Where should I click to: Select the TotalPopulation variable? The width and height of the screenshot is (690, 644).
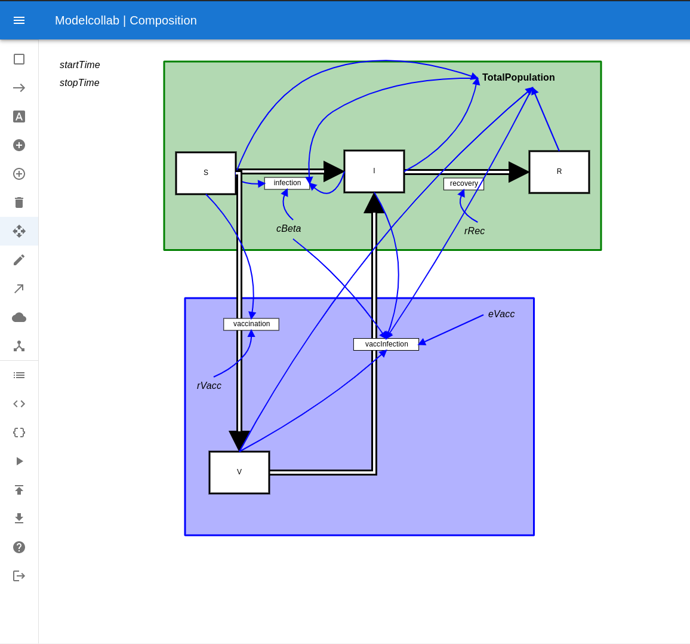click(518, 78)
